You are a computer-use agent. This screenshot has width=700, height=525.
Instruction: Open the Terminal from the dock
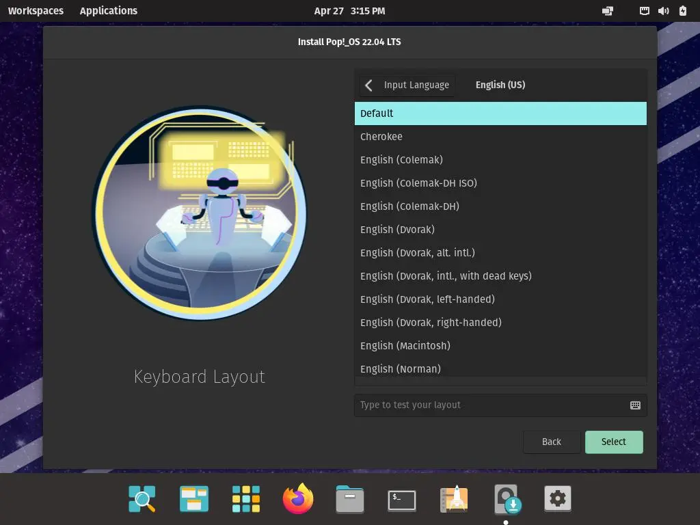pyautogui.click(x=402, y=500)
